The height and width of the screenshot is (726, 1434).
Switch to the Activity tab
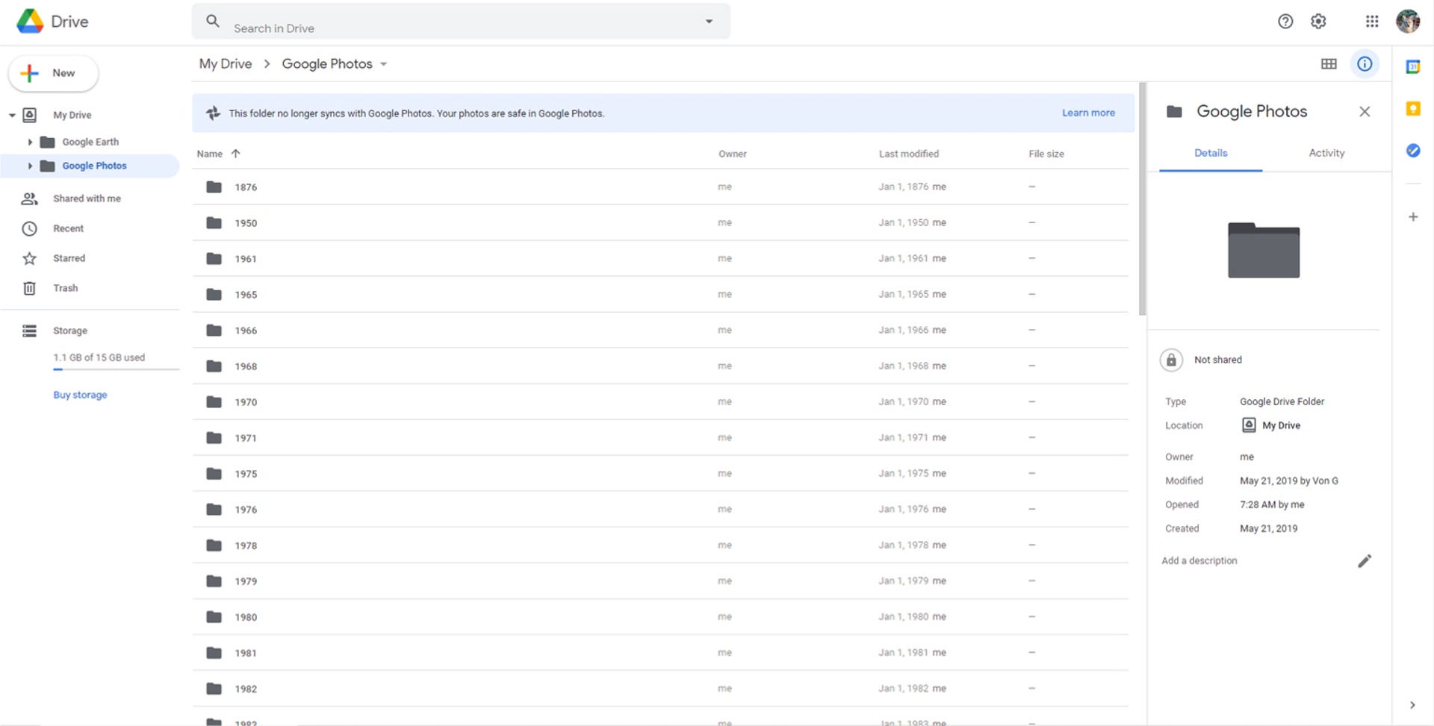tap(1326, 153)
